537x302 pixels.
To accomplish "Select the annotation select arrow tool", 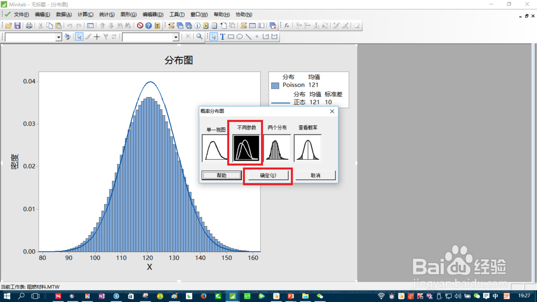I will pyautogui.click(x=214, y=37).
